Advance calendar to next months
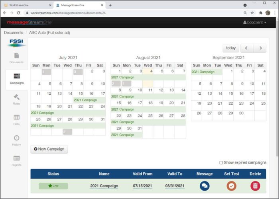The image size is (279, 199). pyautogui.click(x=260, y=48)
